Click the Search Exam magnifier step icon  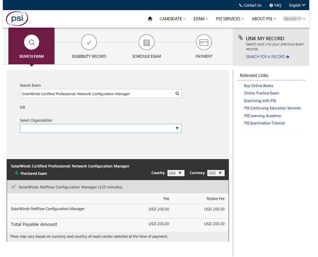[32, 42]
